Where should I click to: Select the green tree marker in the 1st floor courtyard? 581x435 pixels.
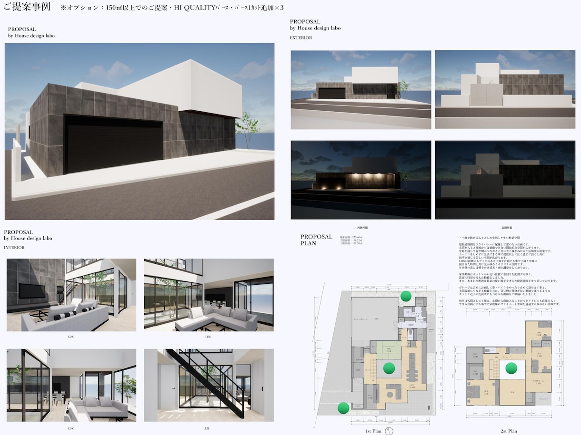[390, 367]
